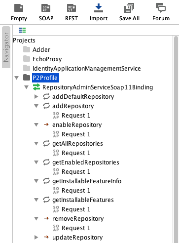
Task: Select the getInstallableFeatureInfo operation label
Action: (x=87, y=181)
